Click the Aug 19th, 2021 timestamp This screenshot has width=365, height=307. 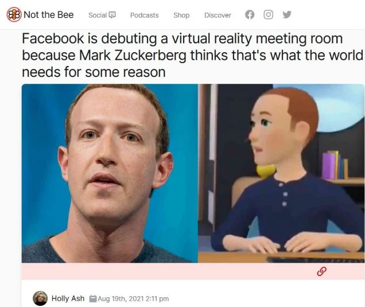[x=133, y=298]
